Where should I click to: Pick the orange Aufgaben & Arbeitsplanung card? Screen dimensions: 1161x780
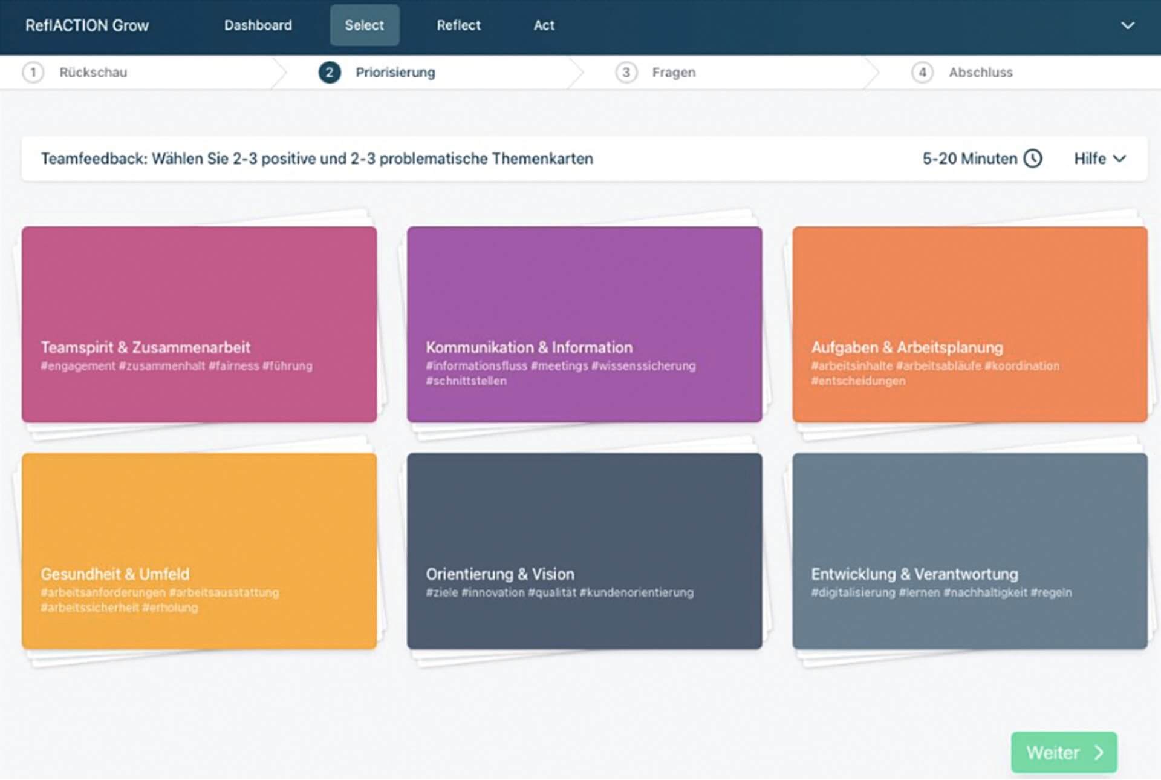tap(969, 324)
